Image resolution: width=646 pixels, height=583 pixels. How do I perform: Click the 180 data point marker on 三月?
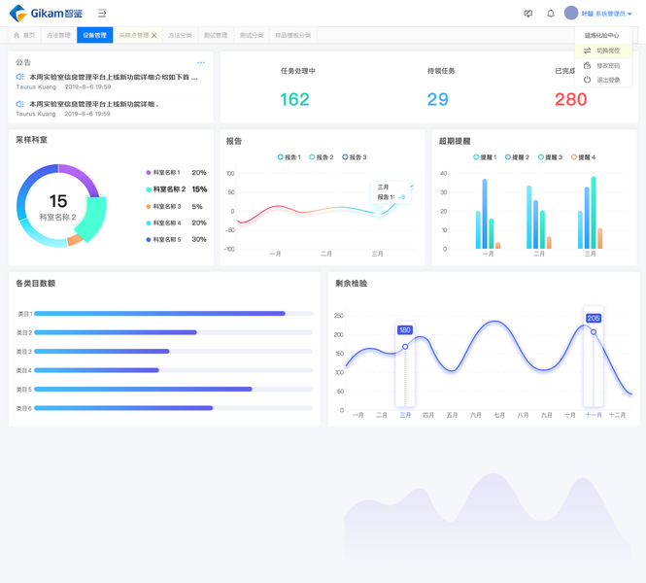pyautogui.click(x=405, y=347)
